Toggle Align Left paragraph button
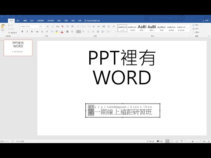 click(x=78, y=32)
